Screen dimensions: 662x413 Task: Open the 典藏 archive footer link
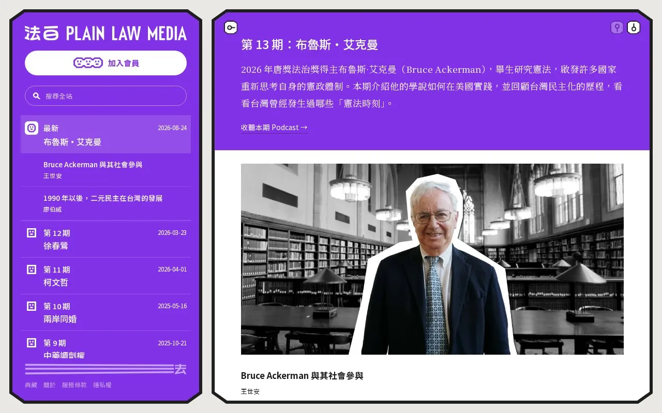tap(31, 385)
